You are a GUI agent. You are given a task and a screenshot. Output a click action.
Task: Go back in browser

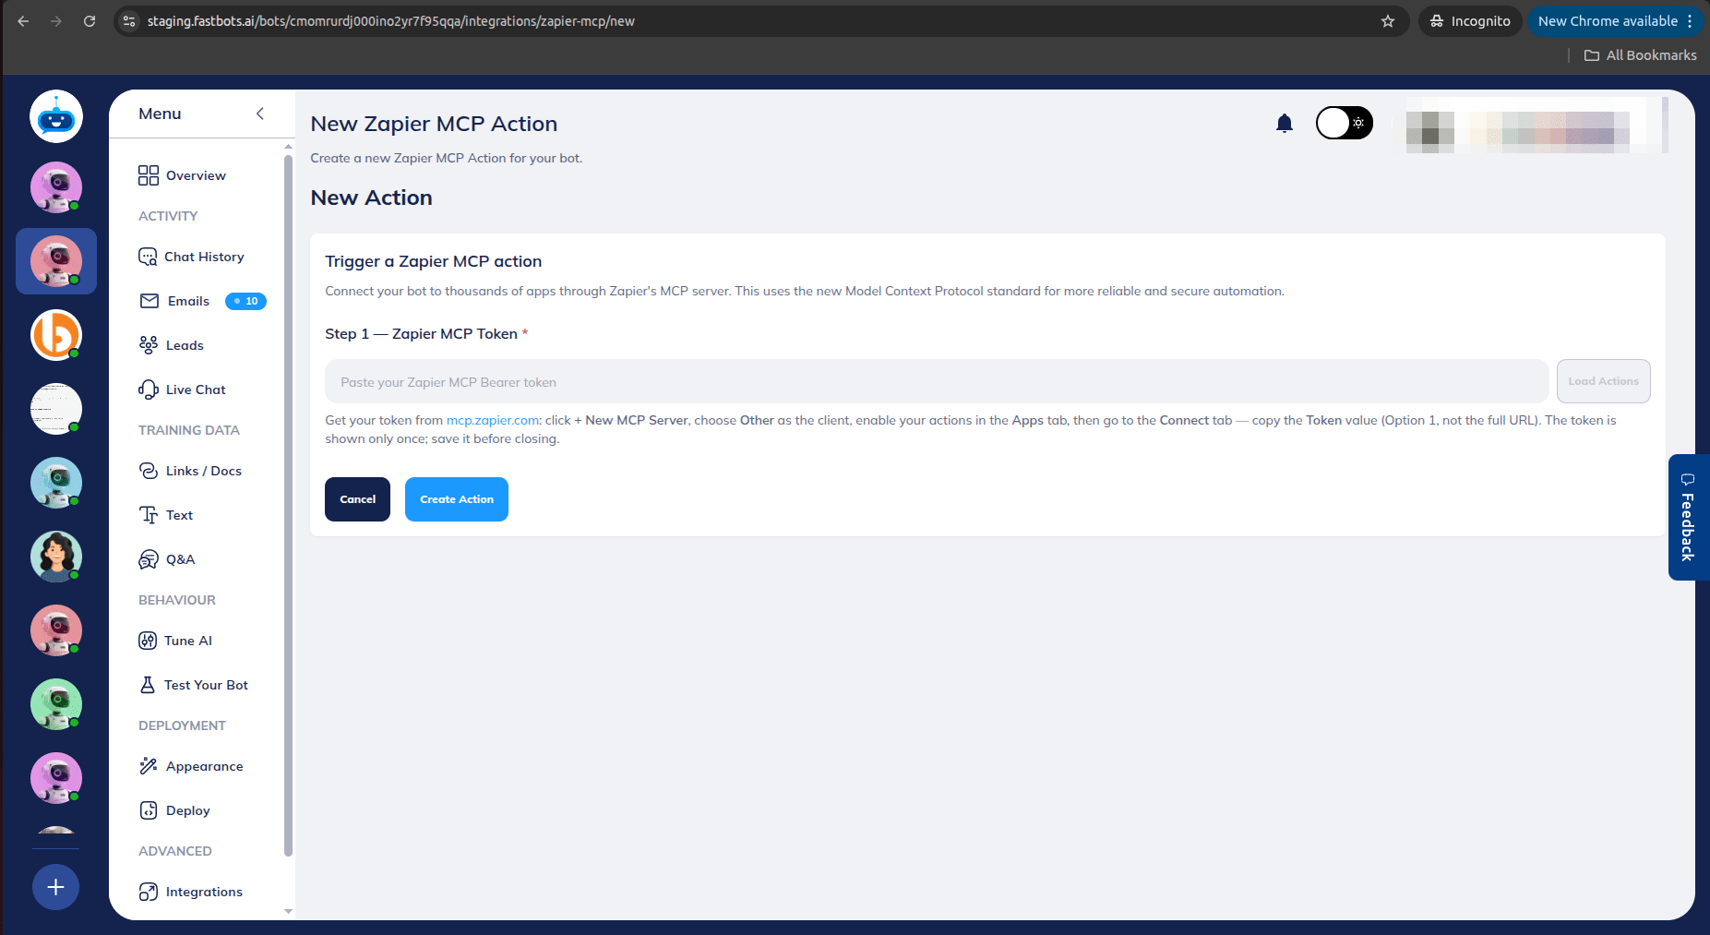[24, 21]
